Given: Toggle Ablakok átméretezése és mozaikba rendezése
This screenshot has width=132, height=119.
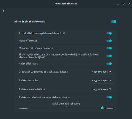Looking at the screenshot, I should (109, 97).
